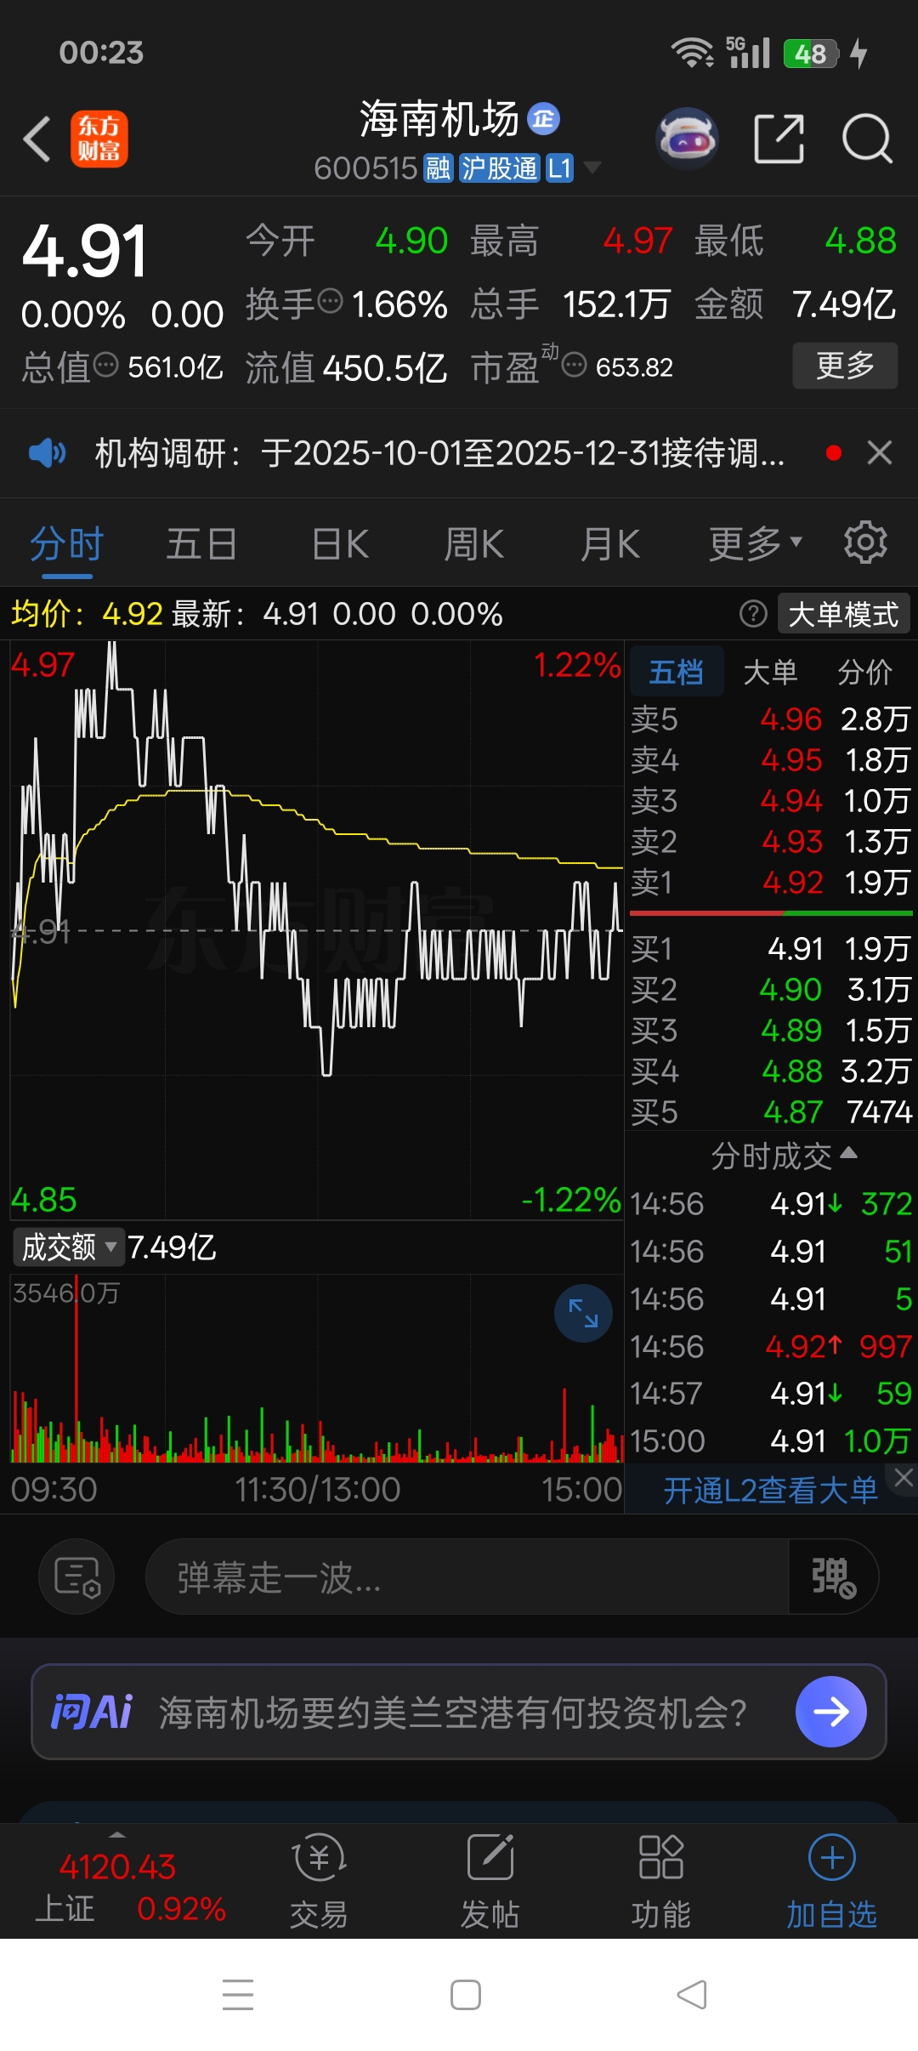This screenshot has width=918, height=2051.
Task: Tap the back arrow icon
Action: point(37,139)
